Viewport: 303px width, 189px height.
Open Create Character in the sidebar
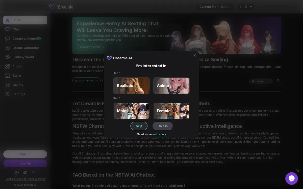(25, 48)
